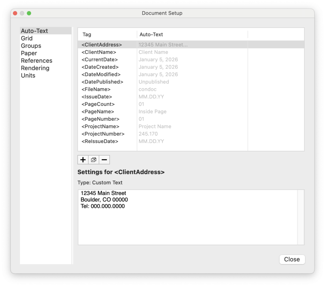Viewport: 325px width, 286px height.
Task: Select the <ProjectName> tag
Action: (100, 126)
